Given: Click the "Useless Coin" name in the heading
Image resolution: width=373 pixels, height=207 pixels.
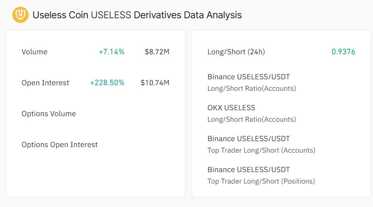Looking at the screenshot, I should click(x=60, y=15).
